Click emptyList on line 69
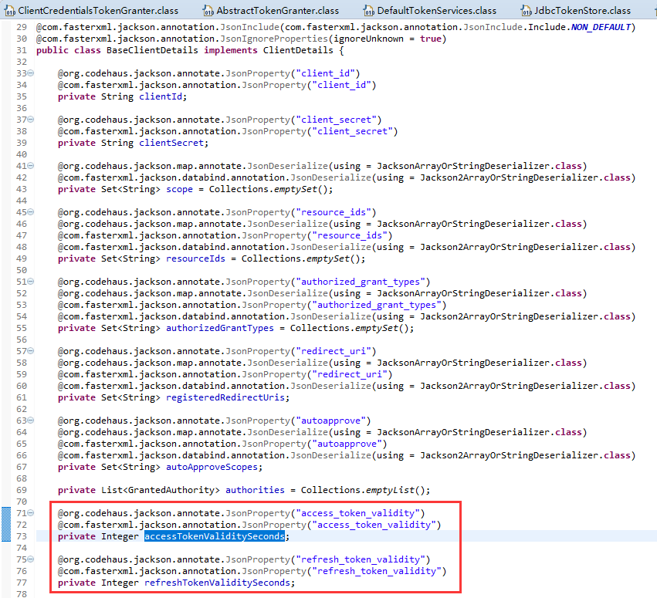Screen dimensions: 657x598 (390, 490)
